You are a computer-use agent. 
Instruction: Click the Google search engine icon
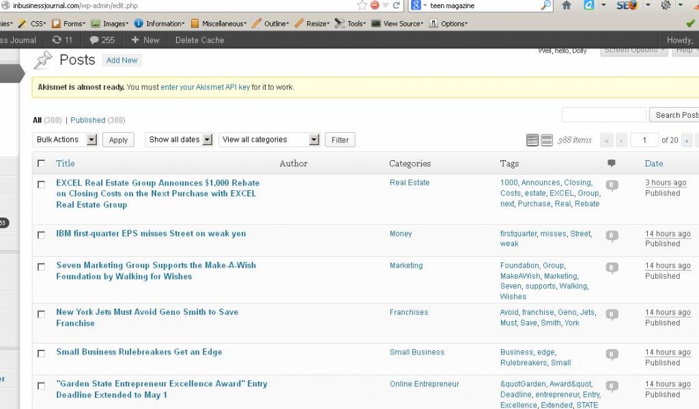(416, 5)
